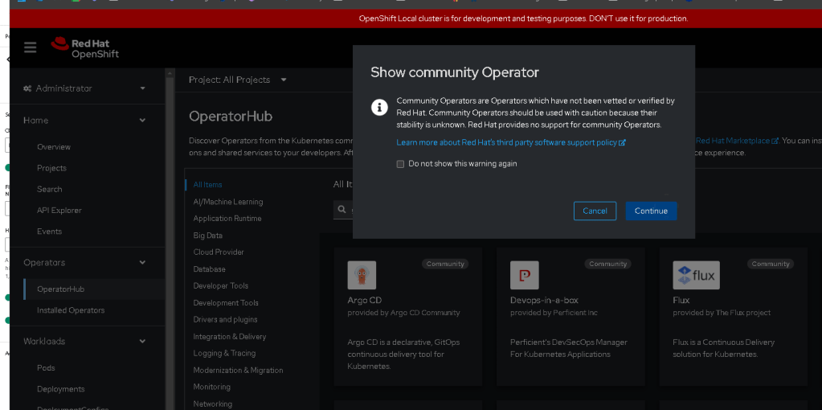
Task: Filter by Monitoring category
Action: point(211,387)
